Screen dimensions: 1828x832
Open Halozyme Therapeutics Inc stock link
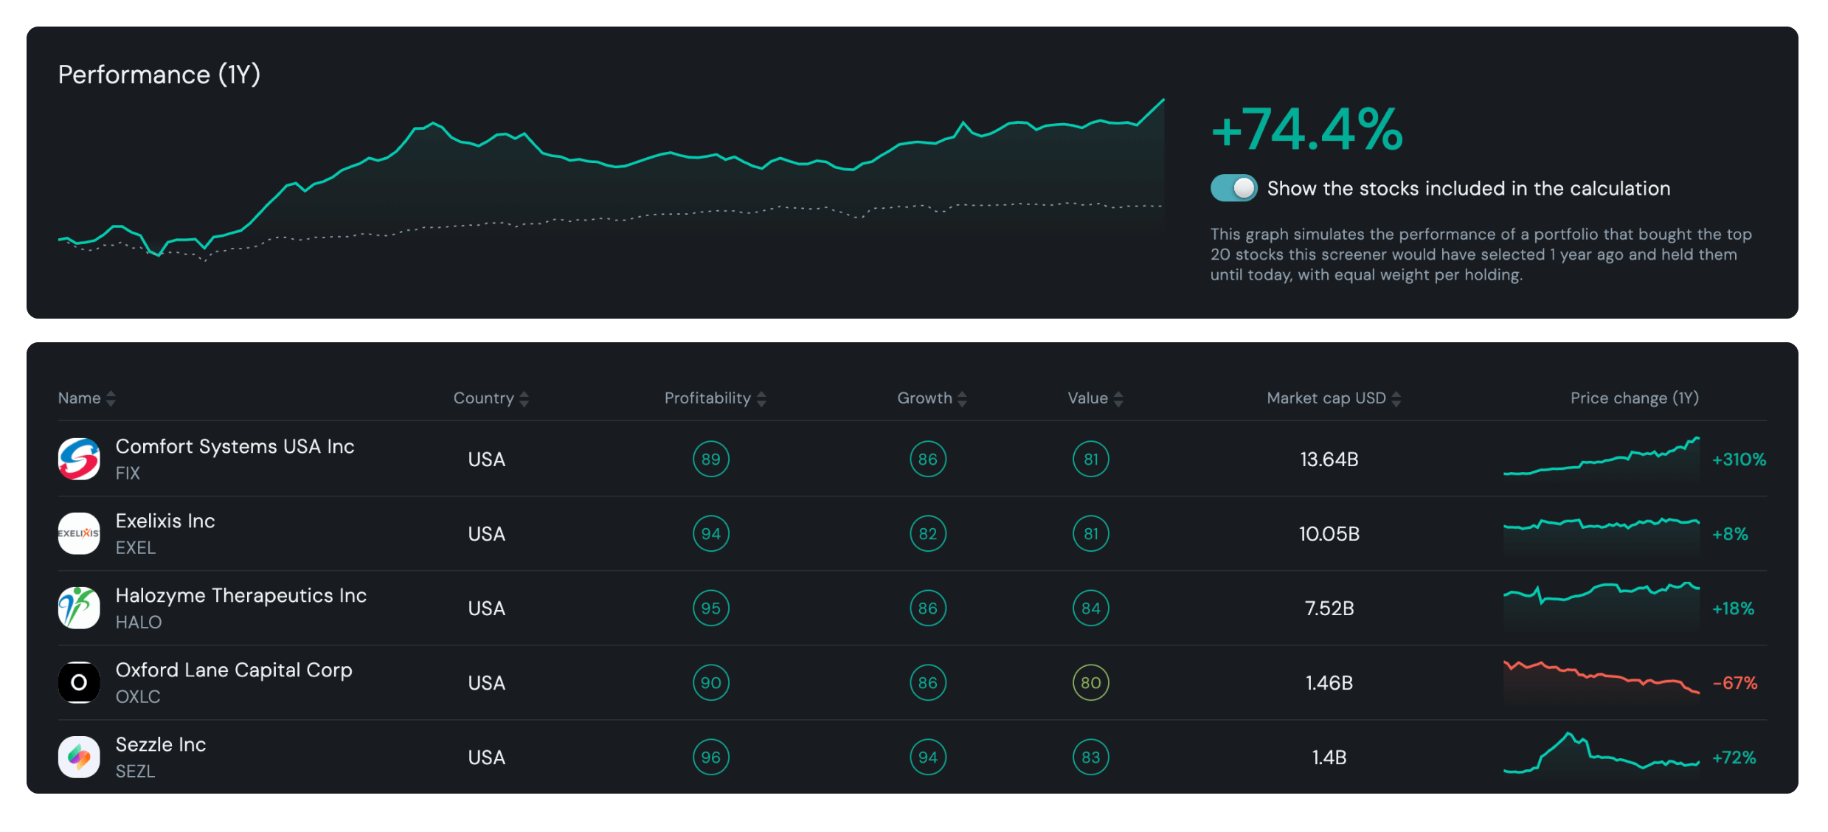click(240, 595)
